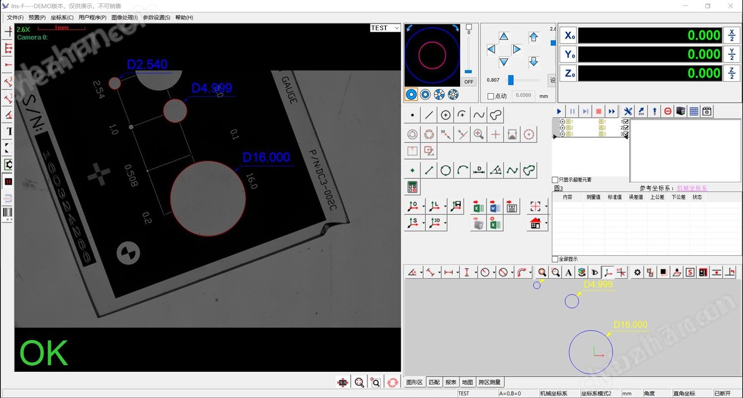Image resolution: width=743 pixels, height=398 pixels.
Task: Toggle checkbox for element 圆1
Action: [x=626, y=121]
